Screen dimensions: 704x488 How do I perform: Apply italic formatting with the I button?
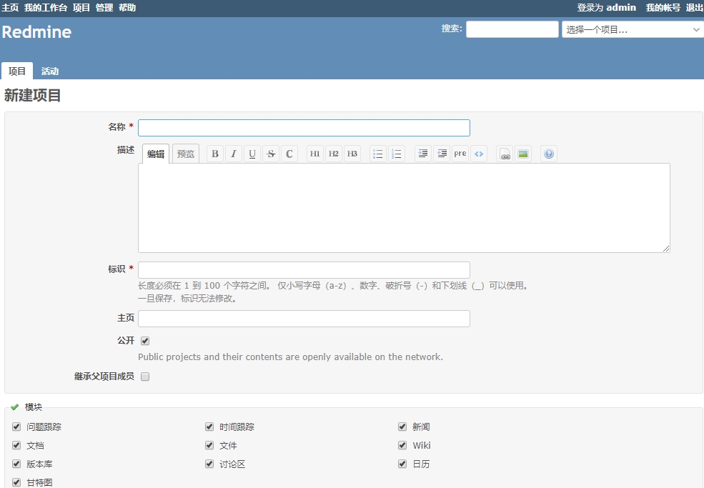(234, 154)
